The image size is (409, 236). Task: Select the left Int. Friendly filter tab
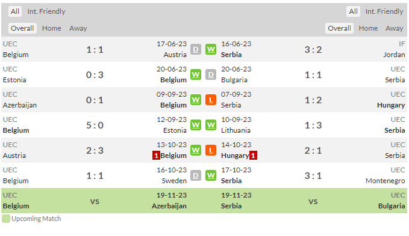46,11
